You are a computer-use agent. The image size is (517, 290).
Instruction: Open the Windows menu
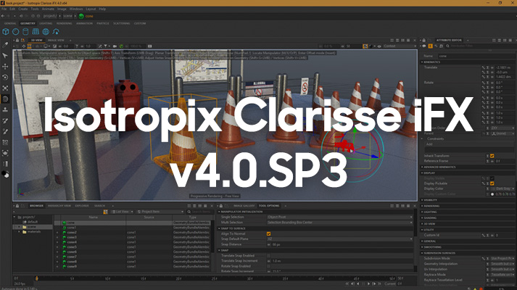pos(76,9)
